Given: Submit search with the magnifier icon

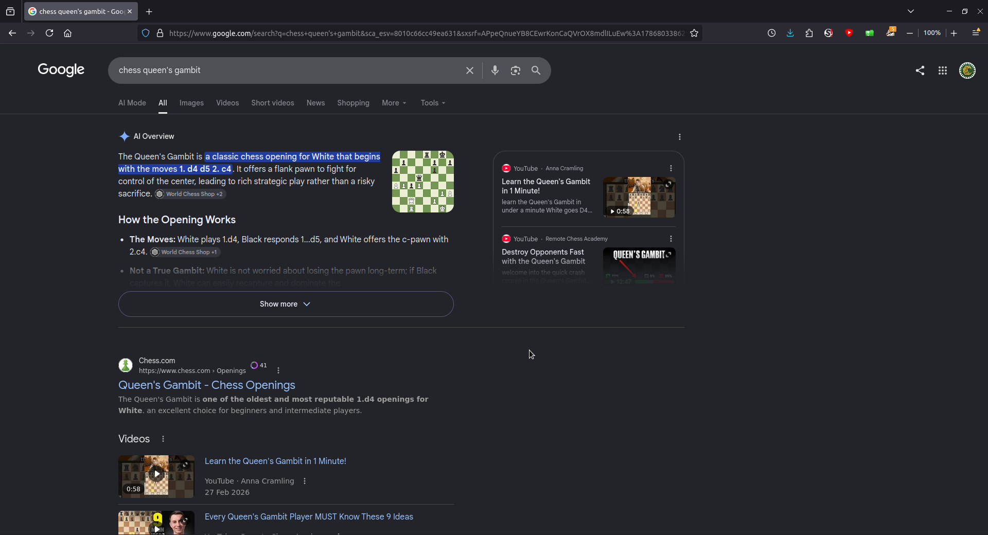Looking at the screenshot, I should click(x=536, y=70).
